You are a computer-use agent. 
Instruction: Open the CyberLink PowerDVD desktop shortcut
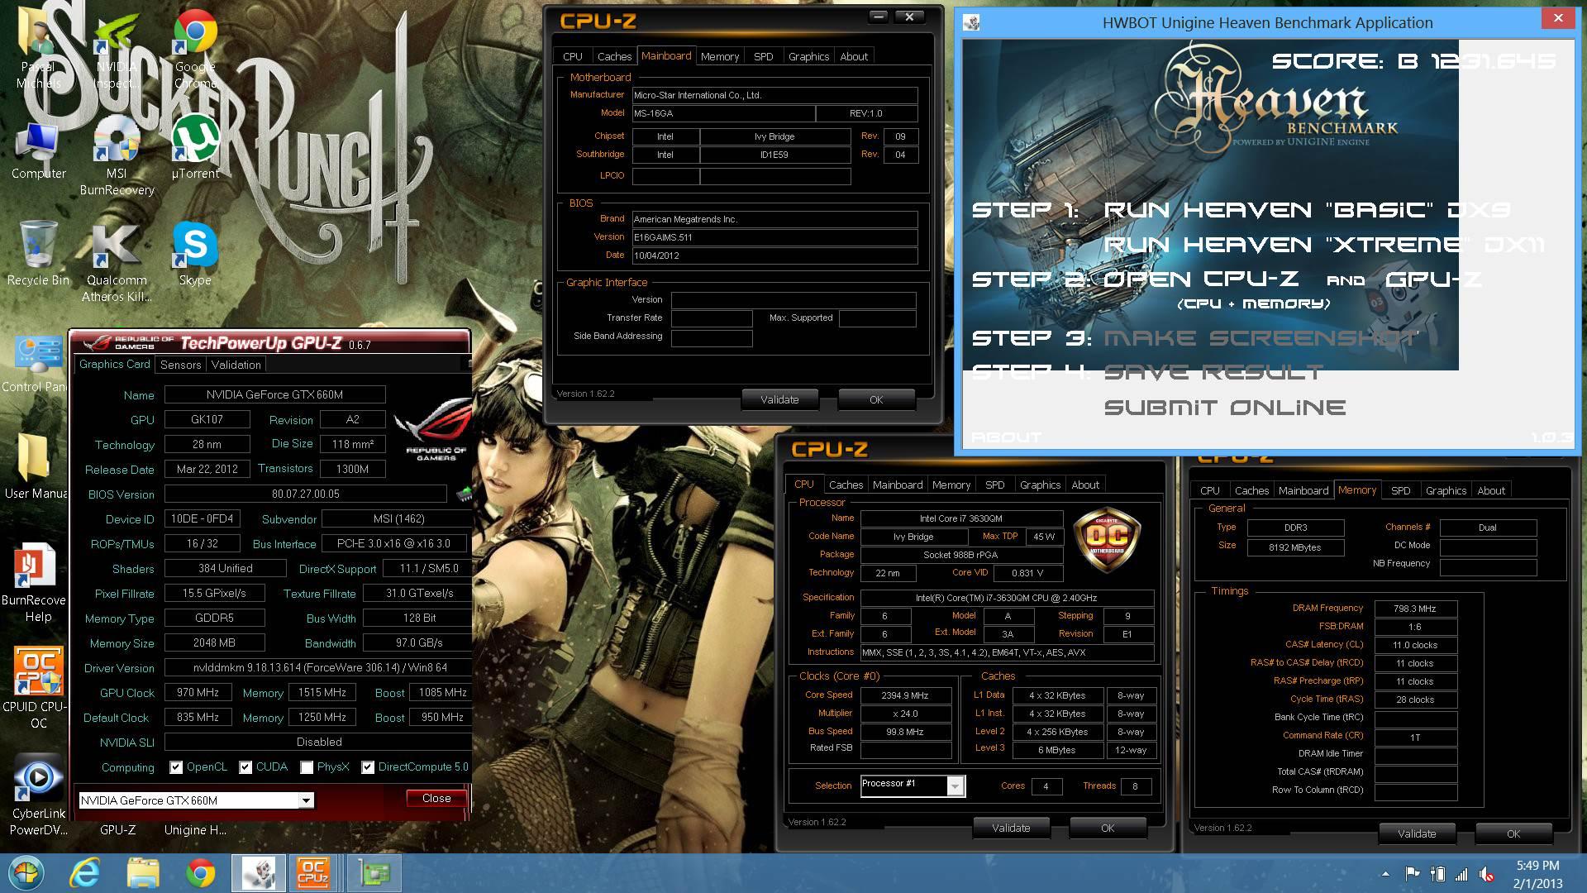pyautogui.click(x=38, y=795)
